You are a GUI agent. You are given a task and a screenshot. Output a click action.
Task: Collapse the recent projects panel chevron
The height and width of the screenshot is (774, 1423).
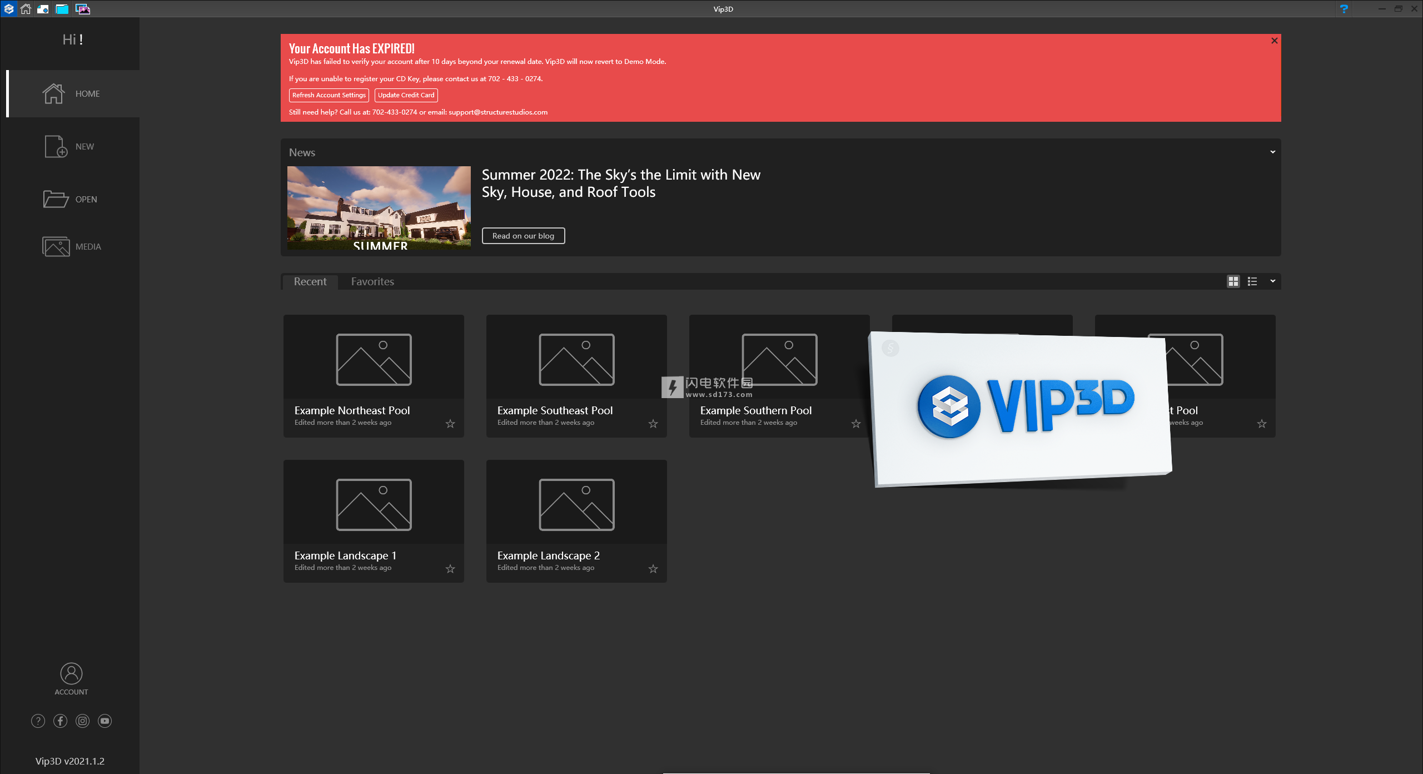coord(1272,281)
